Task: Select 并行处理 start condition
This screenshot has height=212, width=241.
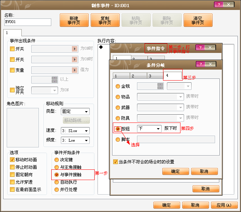Action: [57, 190]
